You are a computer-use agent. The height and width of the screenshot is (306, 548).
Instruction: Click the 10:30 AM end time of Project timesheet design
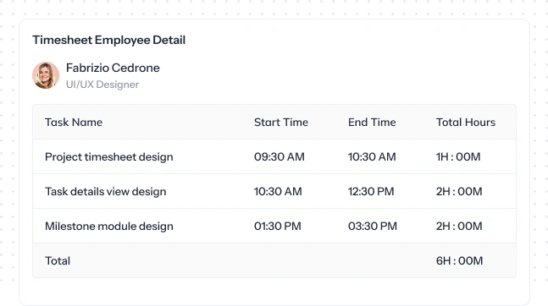click(x=372, y=156)
